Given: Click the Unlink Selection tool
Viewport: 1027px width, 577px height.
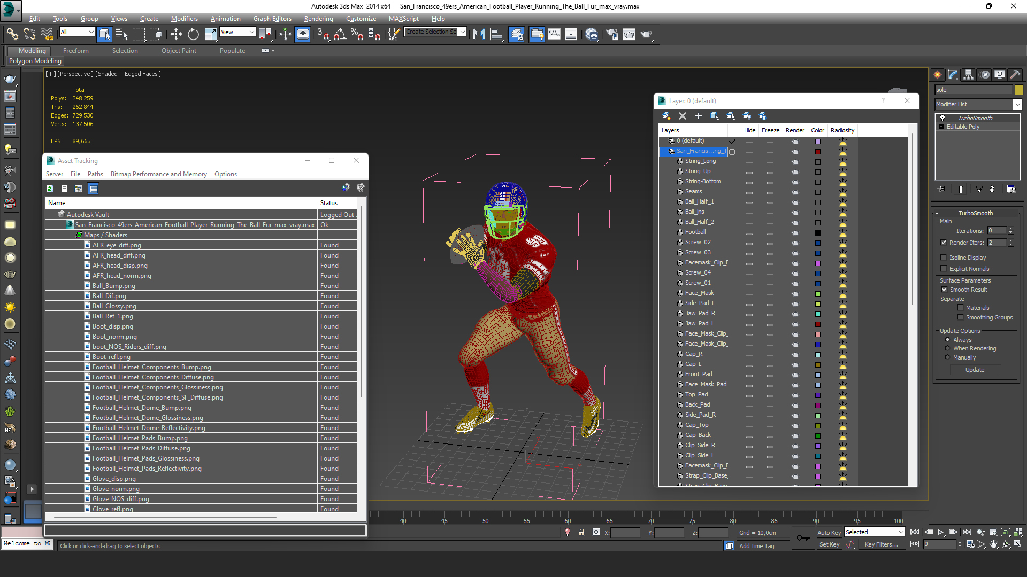Looking at the screenshot, I should 29,34.
